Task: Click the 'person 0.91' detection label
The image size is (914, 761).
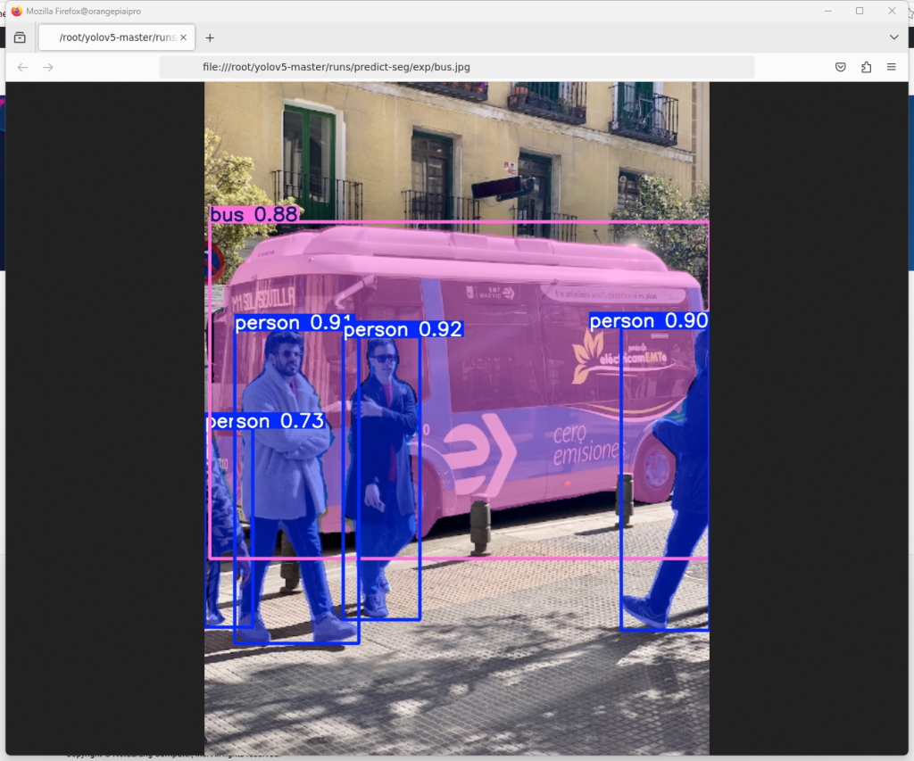Action: pos(294,322)
